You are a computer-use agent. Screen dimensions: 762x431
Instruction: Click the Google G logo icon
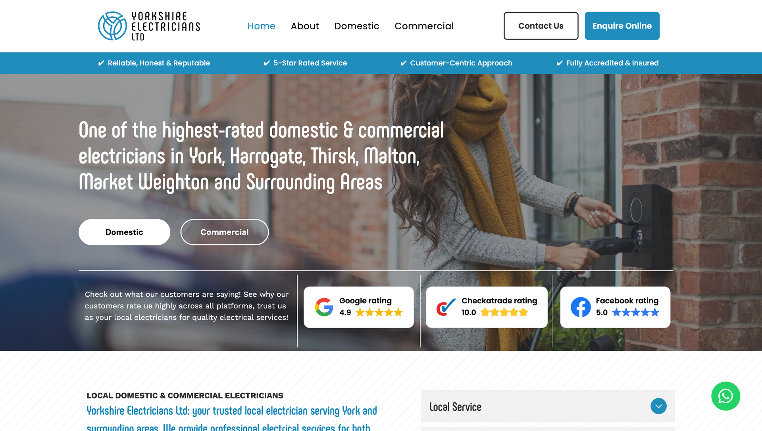tap(324, 307)
